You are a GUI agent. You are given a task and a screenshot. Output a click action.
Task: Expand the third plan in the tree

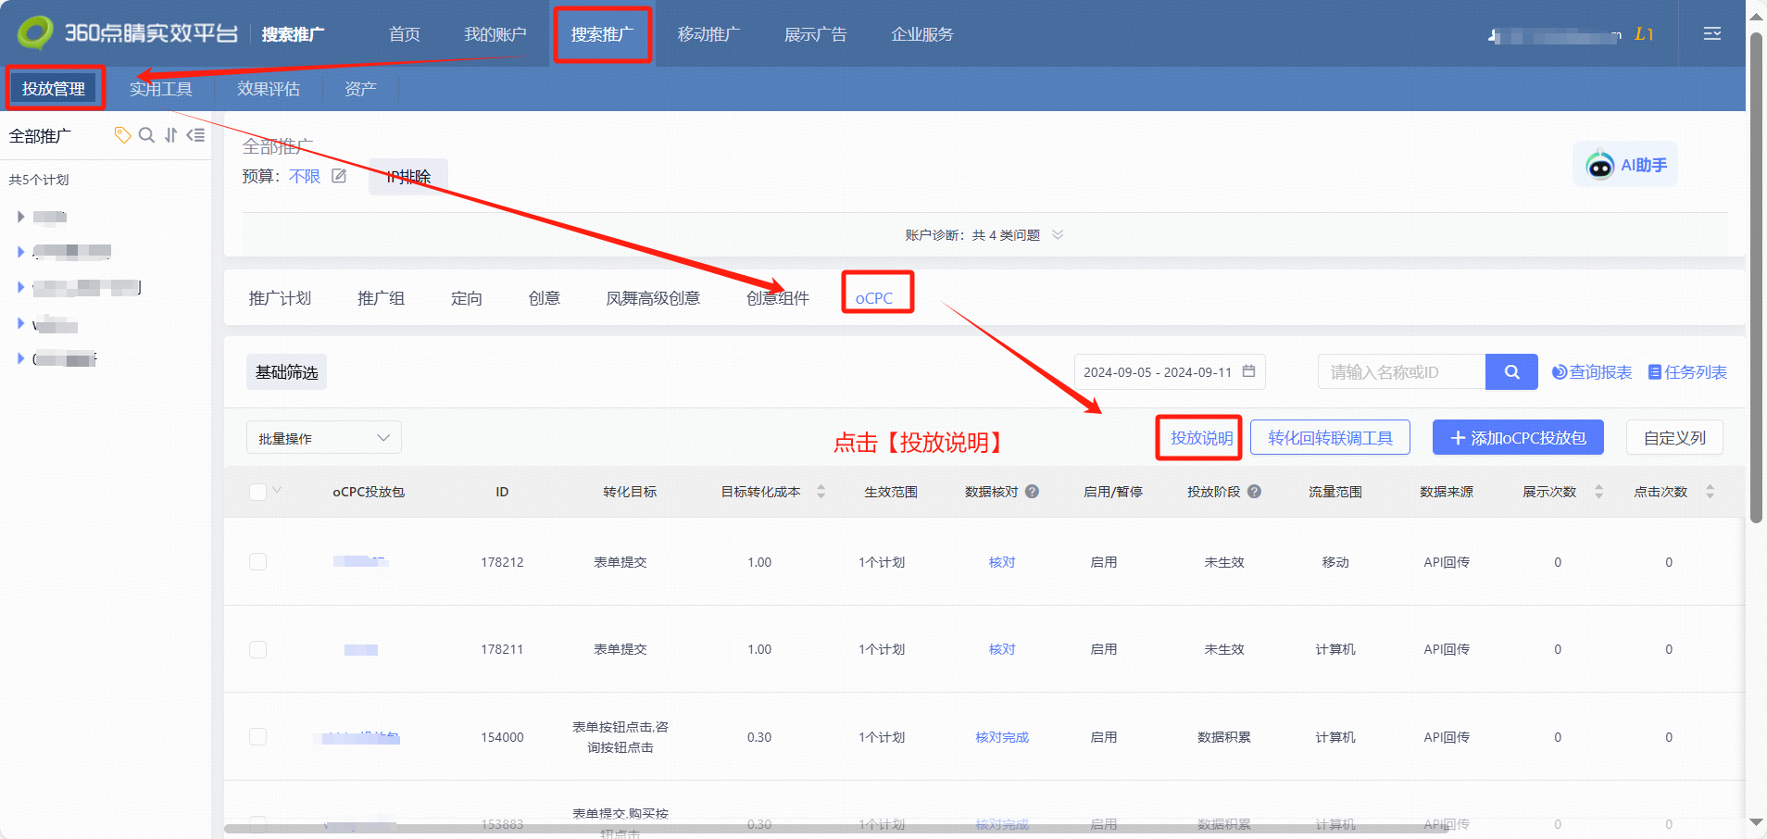pyautogui.click(x=20, y=287)
